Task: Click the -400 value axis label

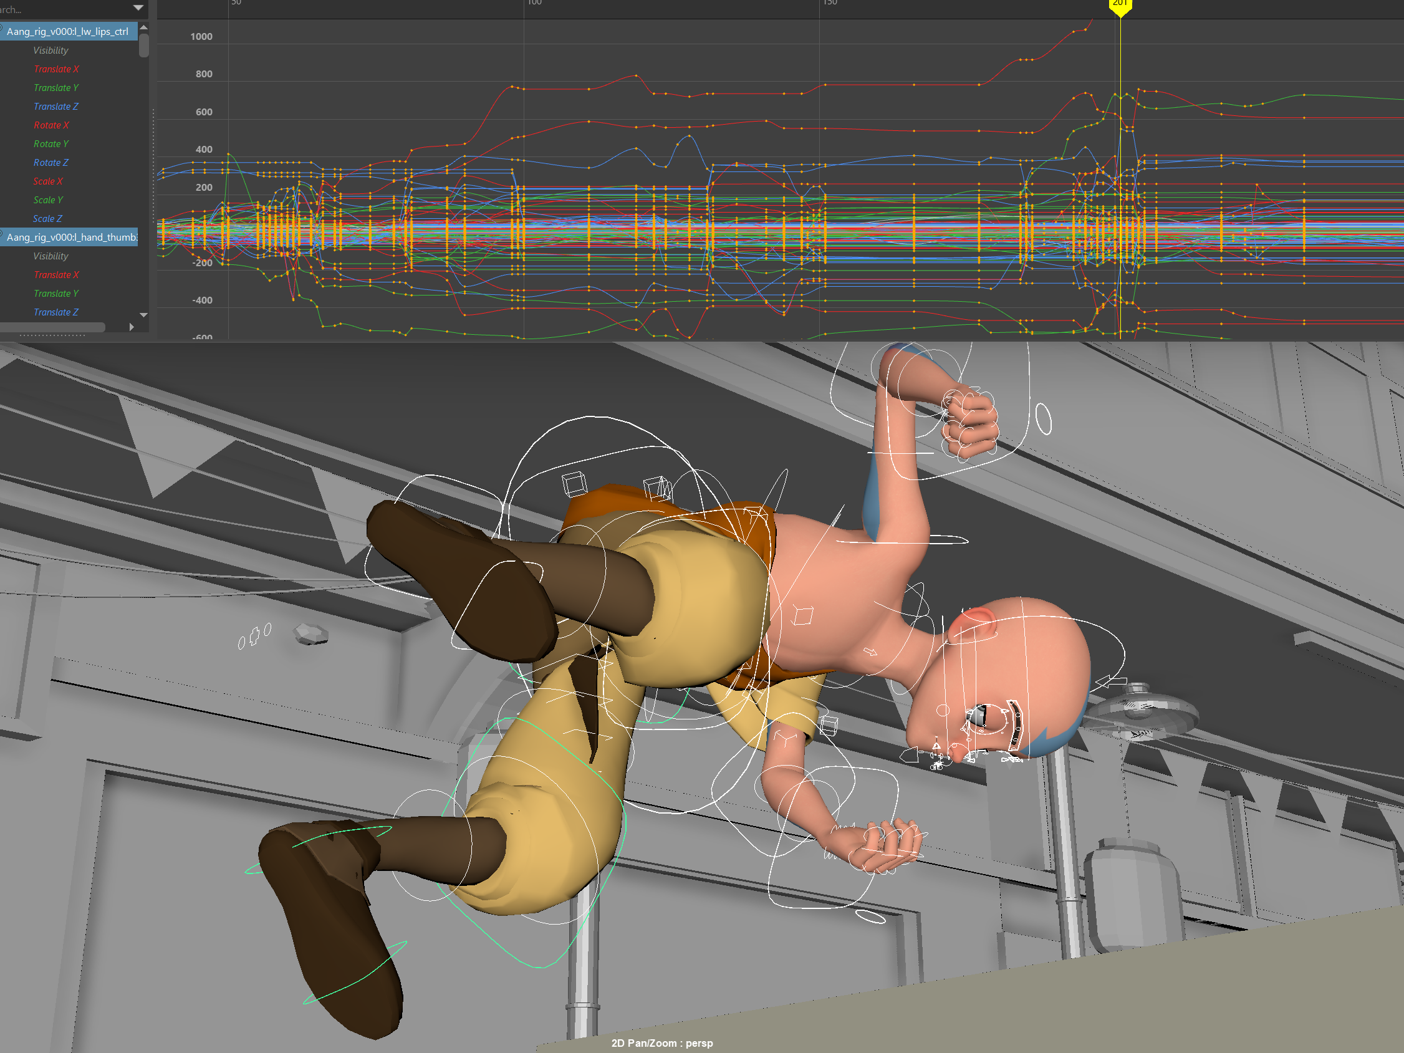Action: (x=203, y=301)
